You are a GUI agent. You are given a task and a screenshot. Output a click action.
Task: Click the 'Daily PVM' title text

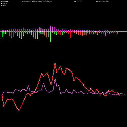pyautogui.click(x=5, y=2)
